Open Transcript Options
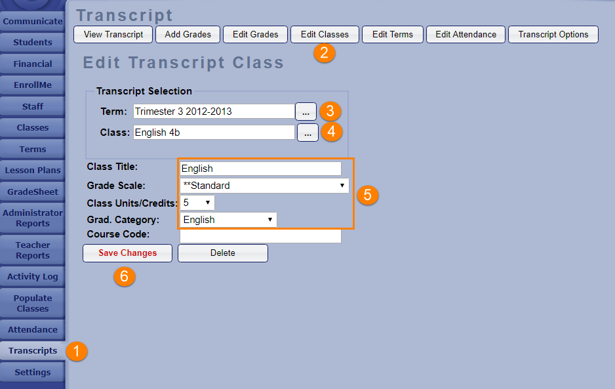The height and width of the screenshot is (389, 615). coord(553,34)
